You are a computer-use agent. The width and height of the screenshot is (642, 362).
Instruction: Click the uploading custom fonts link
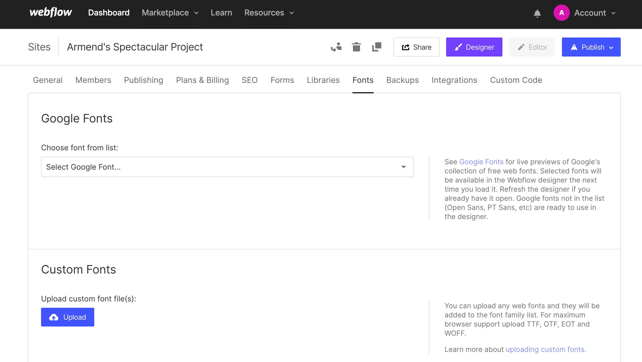click(x=545, y=349)
